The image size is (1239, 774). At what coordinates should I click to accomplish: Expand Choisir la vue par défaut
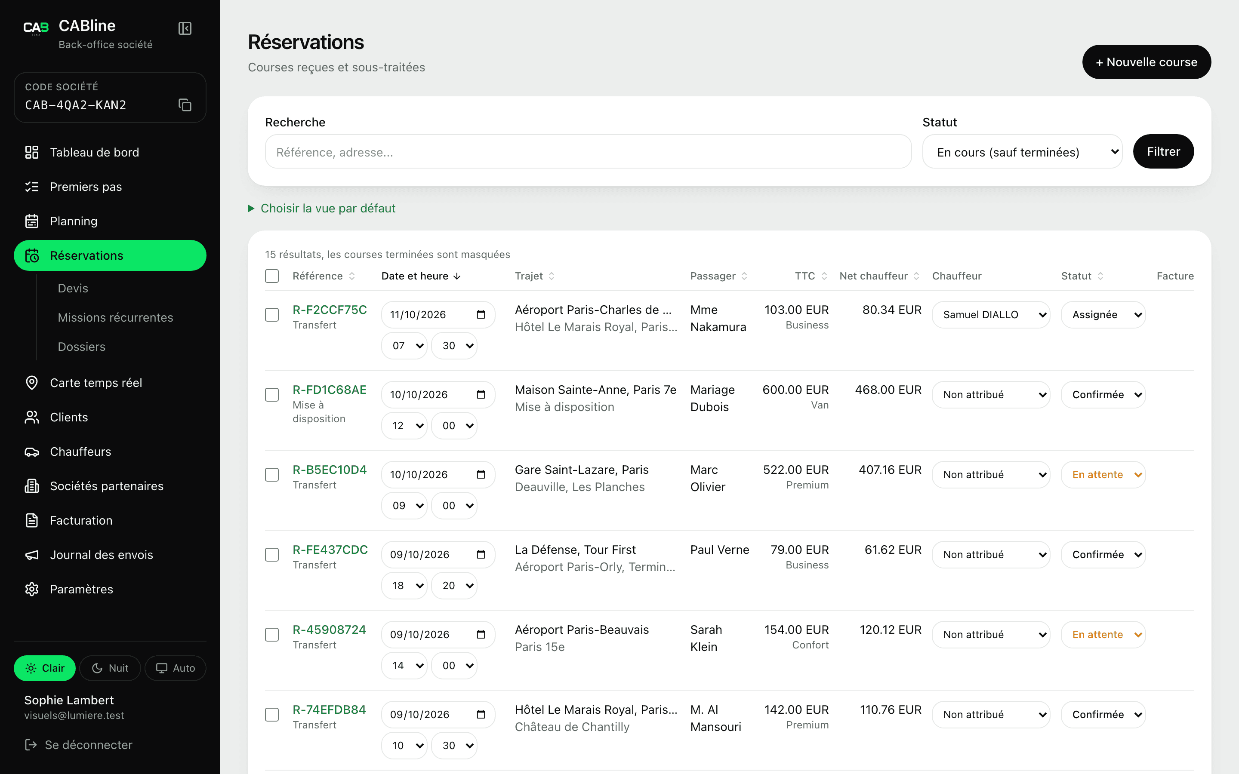pos(321,209)
